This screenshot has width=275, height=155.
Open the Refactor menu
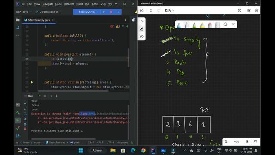(x=69, y=4)
